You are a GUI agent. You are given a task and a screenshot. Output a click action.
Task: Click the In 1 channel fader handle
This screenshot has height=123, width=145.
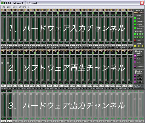(2, 40)
